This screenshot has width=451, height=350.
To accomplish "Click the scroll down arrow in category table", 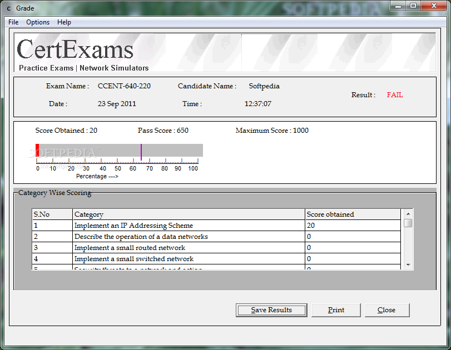I will tap(408, 265).
